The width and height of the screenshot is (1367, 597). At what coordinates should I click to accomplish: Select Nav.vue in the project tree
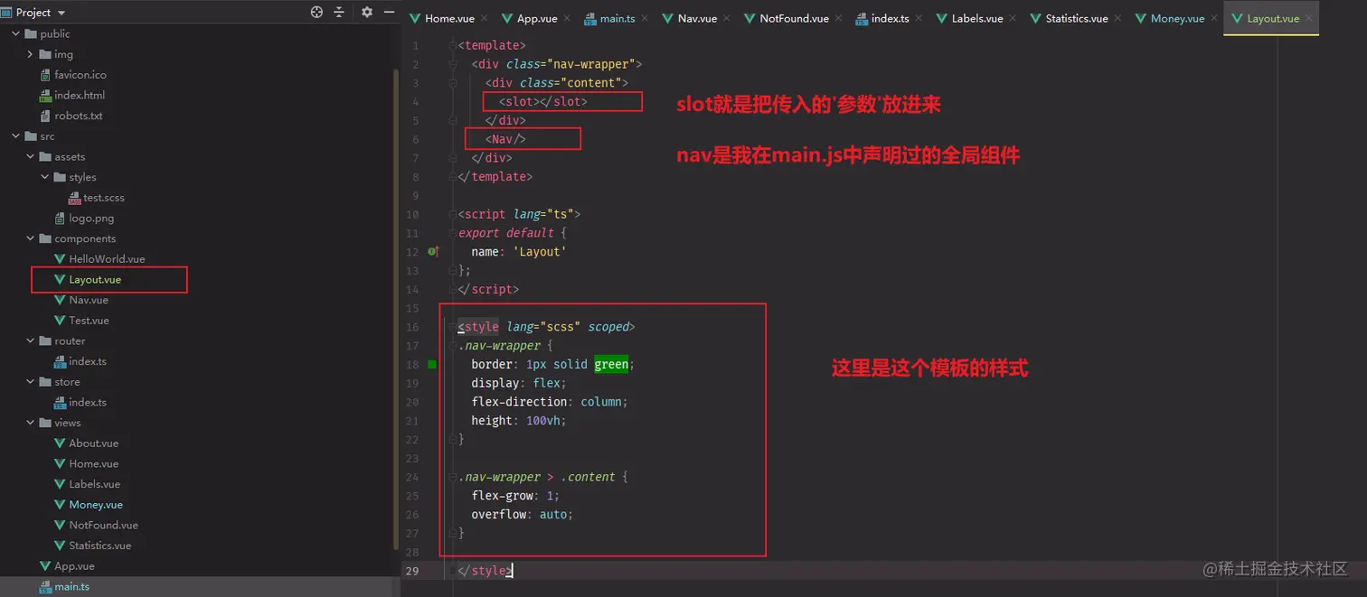[x=89, y=300]
